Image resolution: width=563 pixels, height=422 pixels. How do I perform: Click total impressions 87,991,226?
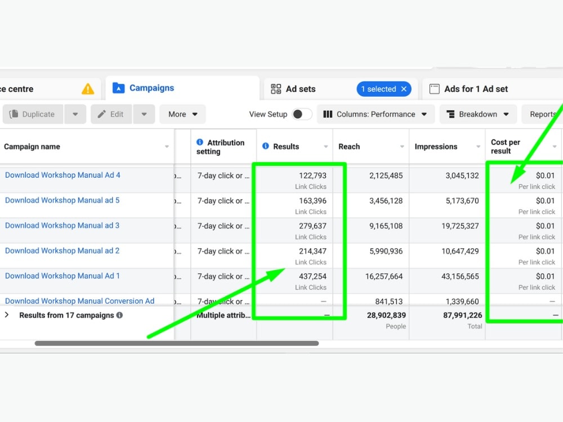pos(462,315)
